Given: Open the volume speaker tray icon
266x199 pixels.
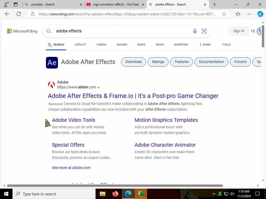Looking at the screenshot, I should 232,194.
